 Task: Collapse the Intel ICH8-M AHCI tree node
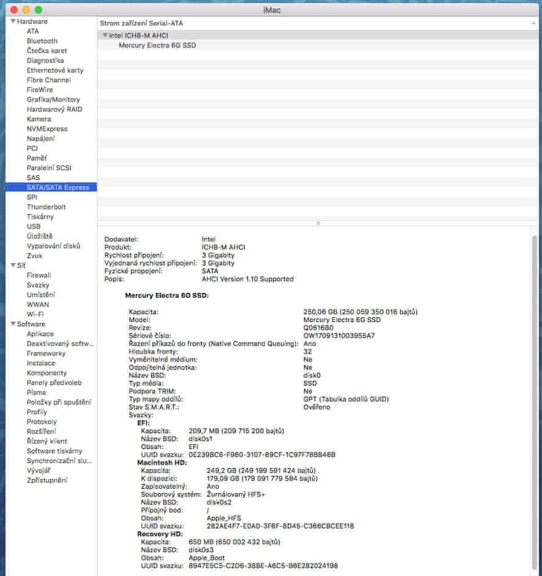[105, 35]
